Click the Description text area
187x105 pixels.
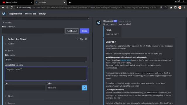tap(46, 74)
